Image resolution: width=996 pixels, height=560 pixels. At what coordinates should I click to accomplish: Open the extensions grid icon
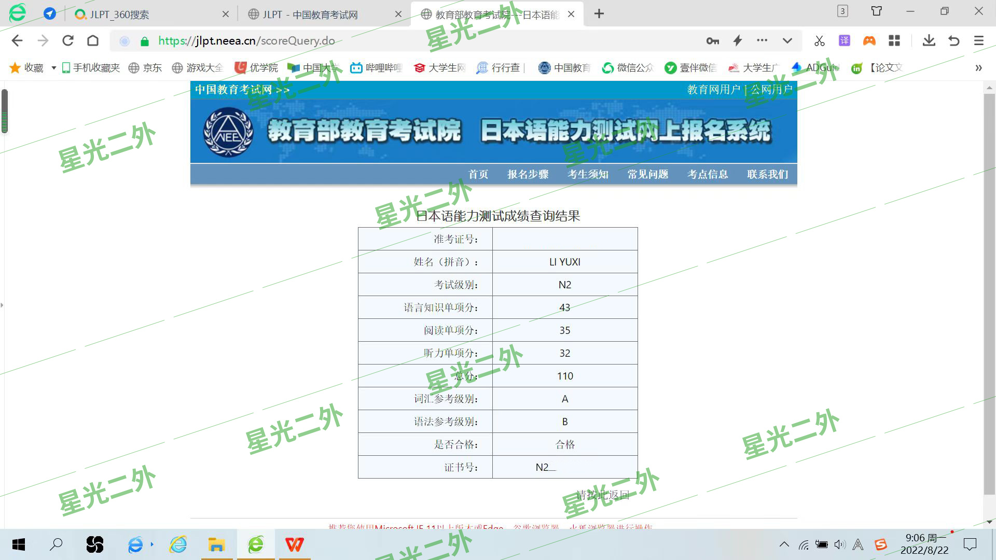[894, 40]
